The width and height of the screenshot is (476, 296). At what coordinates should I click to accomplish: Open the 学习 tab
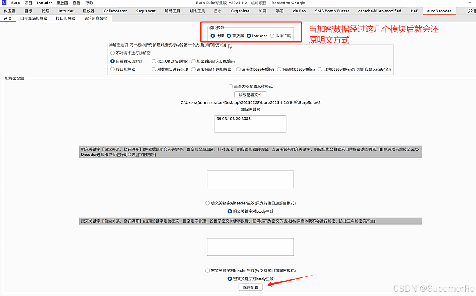[x=280, y=11]
